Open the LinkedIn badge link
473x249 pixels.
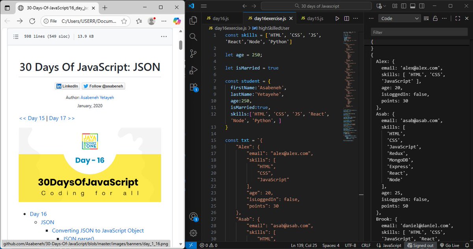click(x=67, y=86)
